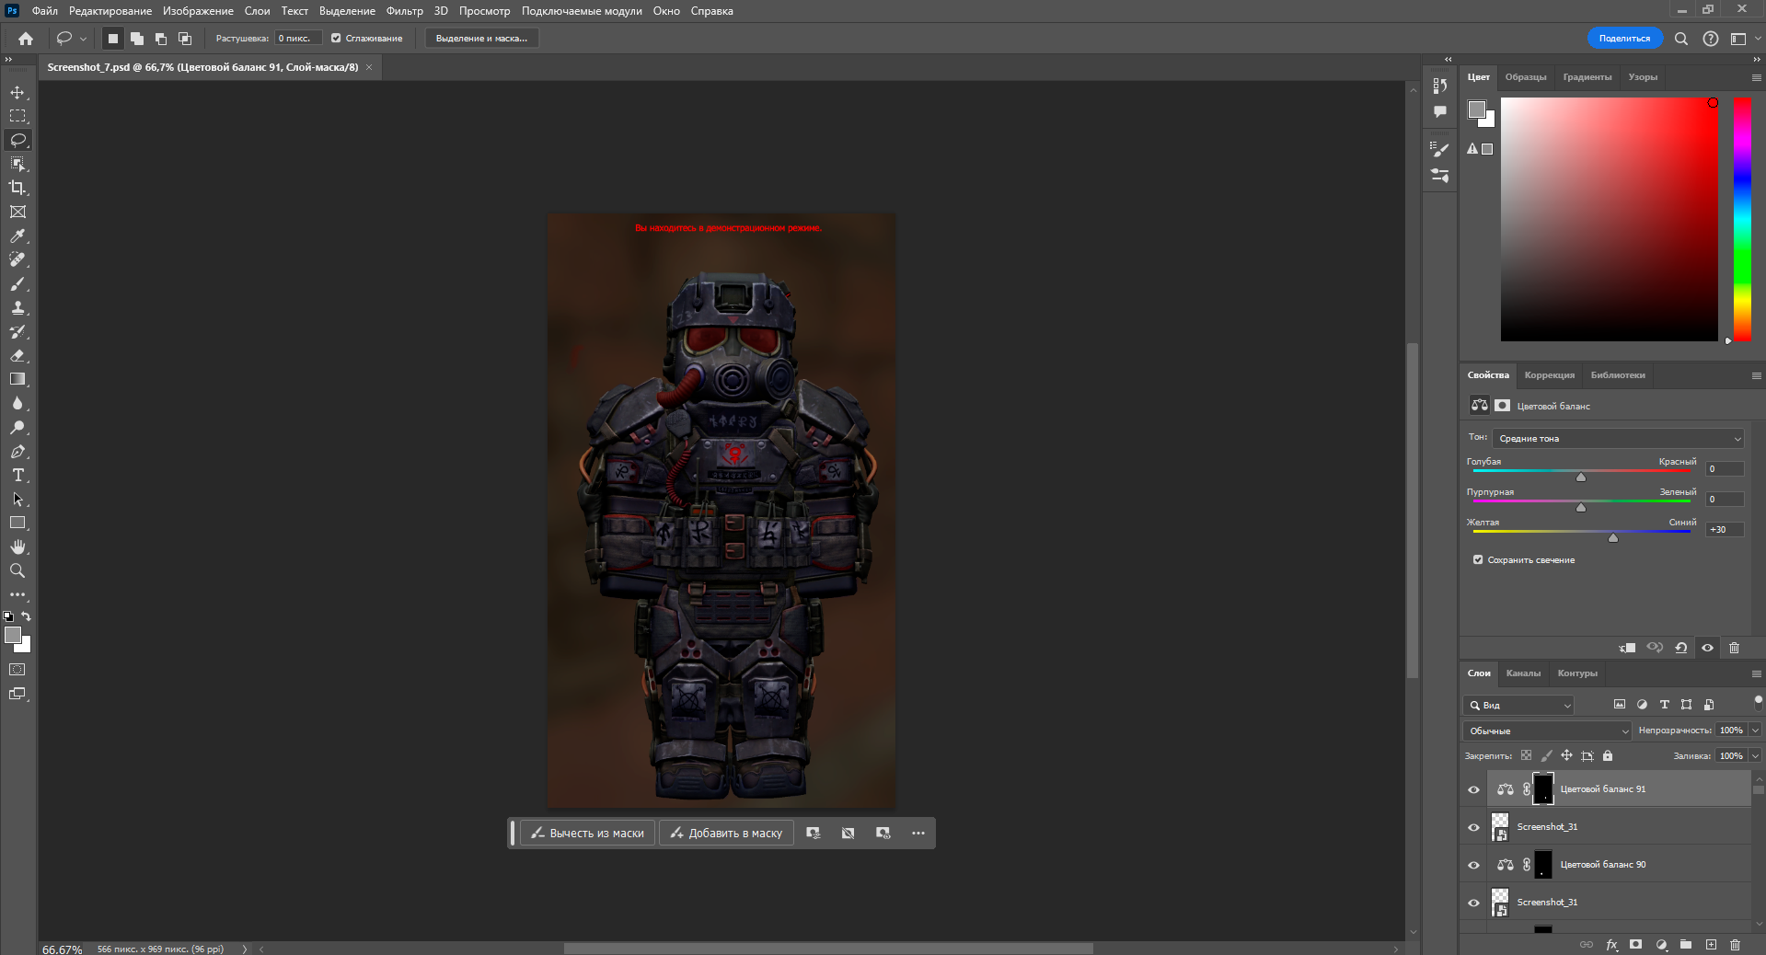Toggle adjustment layer visibility in Properties panel
The height and width of the screenshot is (955, 1766).
(x=1707, y=648)
